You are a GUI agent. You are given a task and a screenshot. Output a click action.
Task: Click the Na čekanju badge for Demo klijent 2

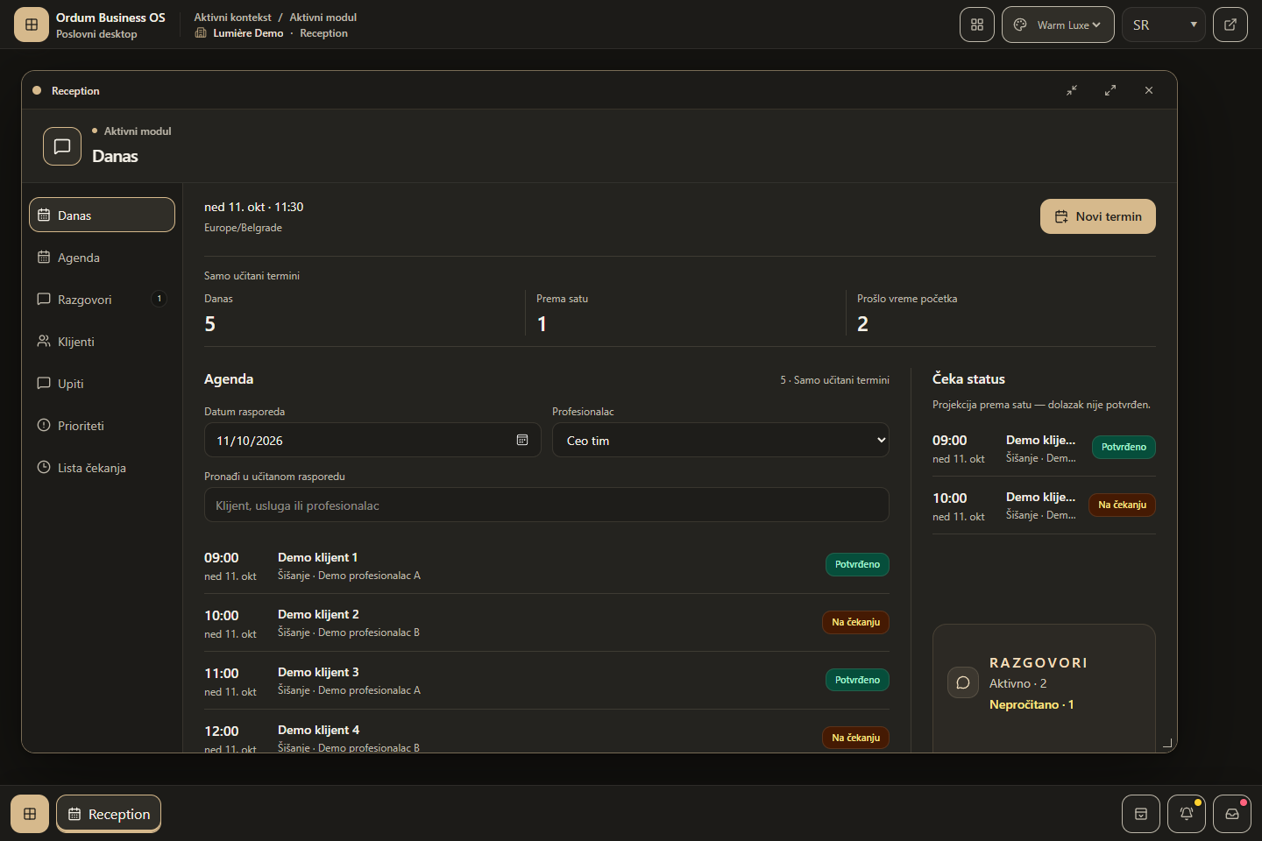pyautogui.click(x=855, y=622)
